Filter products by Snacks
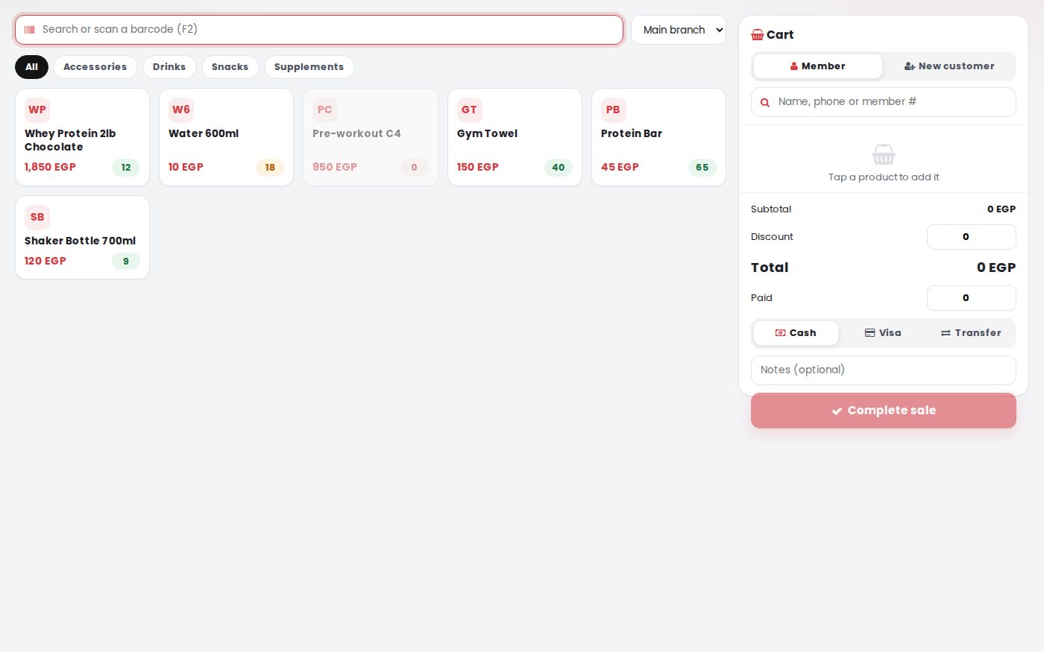This screenshot has width=1044, height=652. [230, 67]
